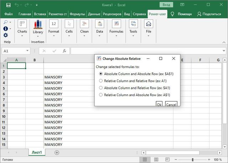Image resolution: width=228 pixels, height=163 pixels.
Task: Click the zoom slider in status bar
Action: (x=193, y=160)
